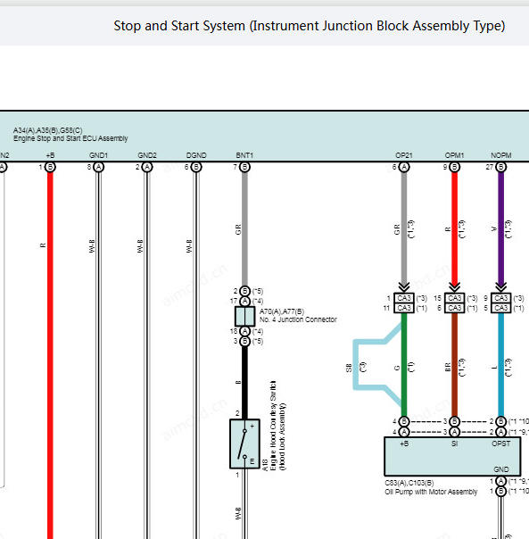This screenshot has width=529, height=539.
Task: Select oil pump GND pin 1 A circle
Action: (501, 481)
